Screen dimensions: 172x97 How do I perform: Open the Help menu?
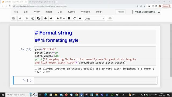coord(99,12)
